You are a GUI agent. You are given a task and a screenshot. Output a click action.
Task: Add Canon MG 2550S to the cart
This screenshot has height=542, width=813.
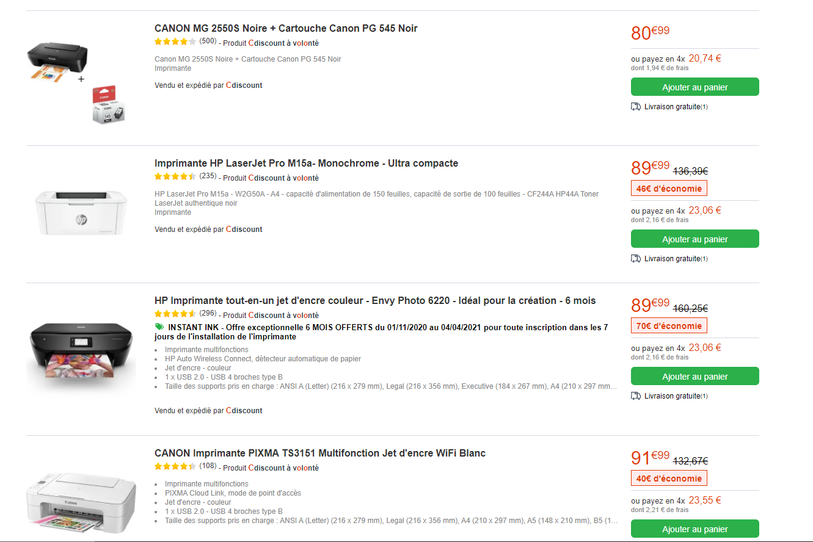tap(695, 87)
